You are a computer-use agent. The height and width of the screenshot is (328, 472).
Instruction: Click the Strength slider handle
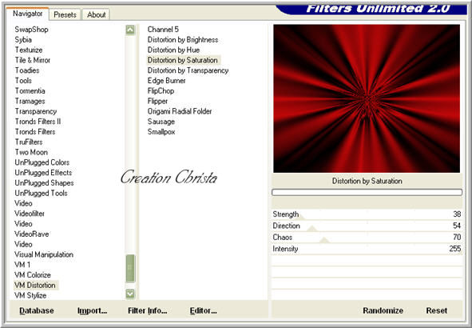point(301,218)
